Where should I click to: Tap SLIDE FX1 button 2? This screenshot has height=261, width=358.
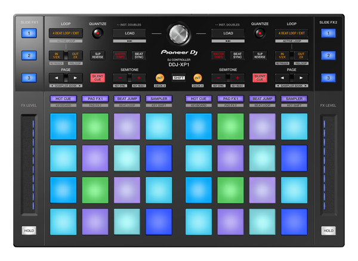tap(29, 55)
